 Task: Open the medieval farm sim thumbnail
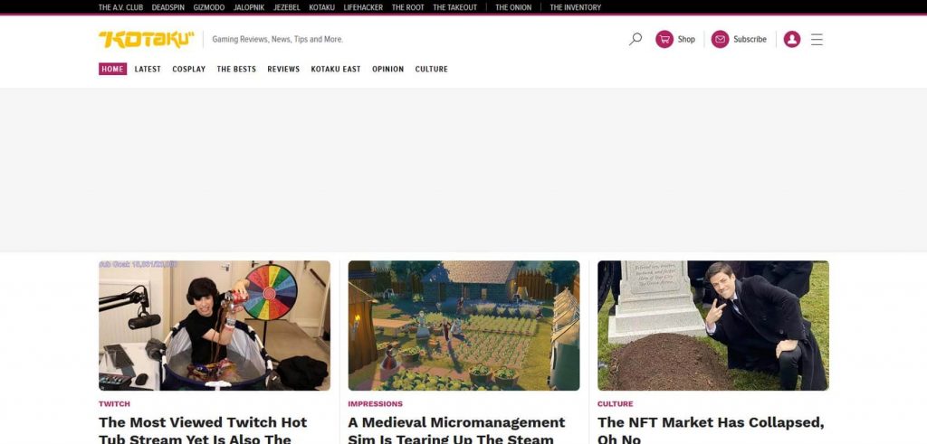pos(463,326)
